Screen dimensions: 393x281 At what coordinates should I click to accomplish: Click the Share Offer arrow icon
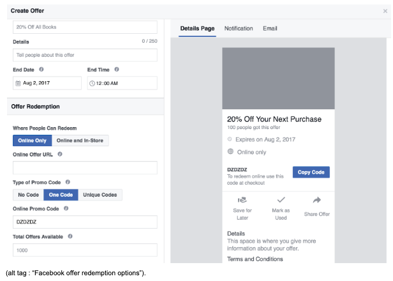pos(316,200)
